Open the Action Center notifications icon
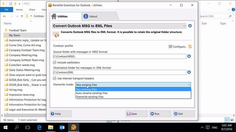This screenshot has width=236, height=132. pos(208,127)
